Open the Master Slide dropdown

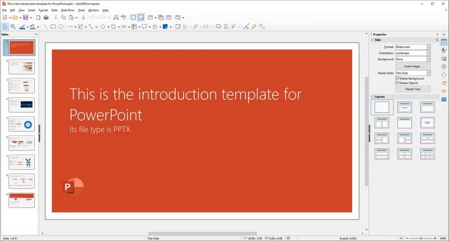point(412,73)
